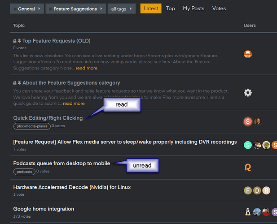Click the gear system avatar icon

click(x=248, y=93)
